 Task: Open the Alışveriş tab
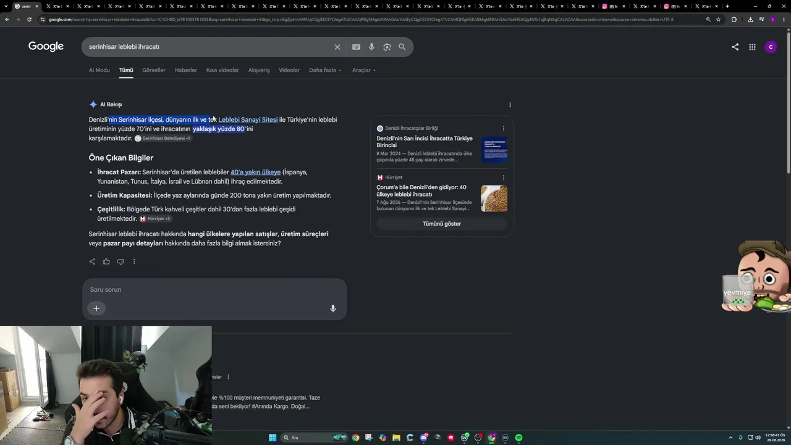click(x=259, y=70)
